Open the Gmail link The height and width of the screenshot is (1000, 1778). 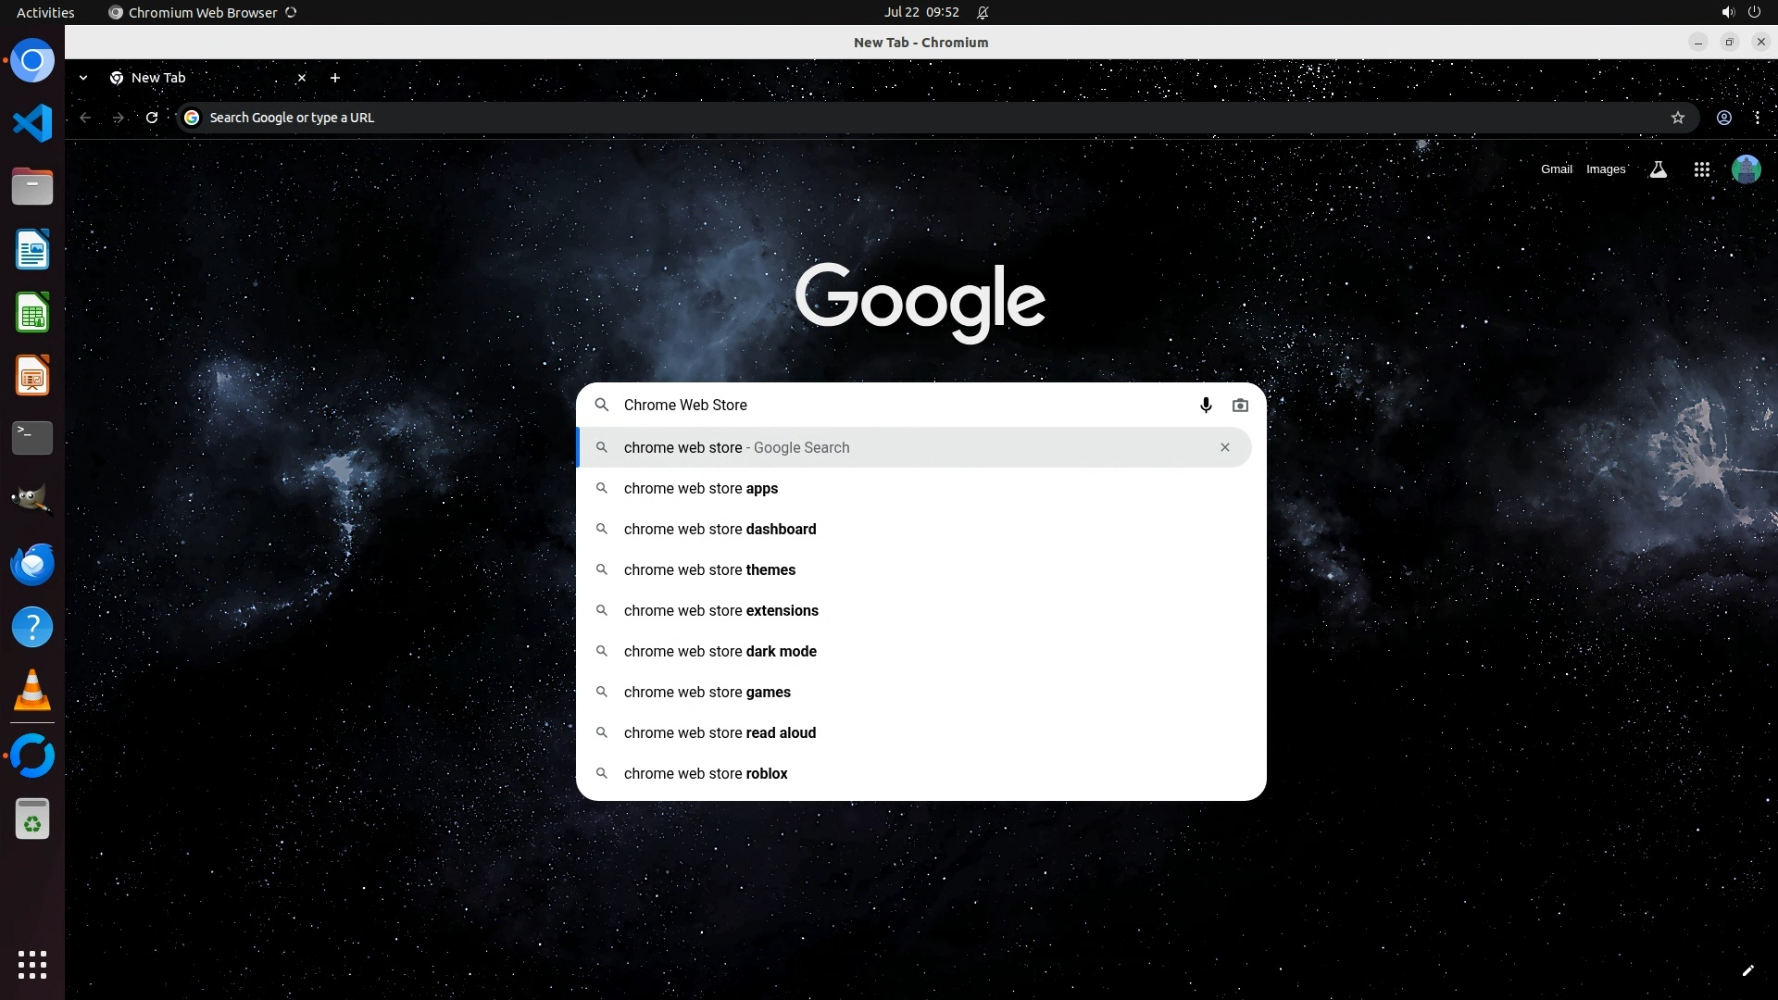[x=1556, y=169]
